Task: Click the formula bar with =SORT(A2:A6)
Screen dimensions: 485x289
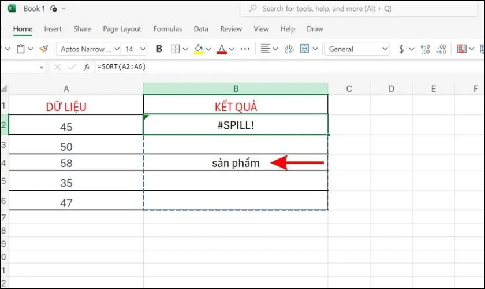Action: click(x=289, y=66)
